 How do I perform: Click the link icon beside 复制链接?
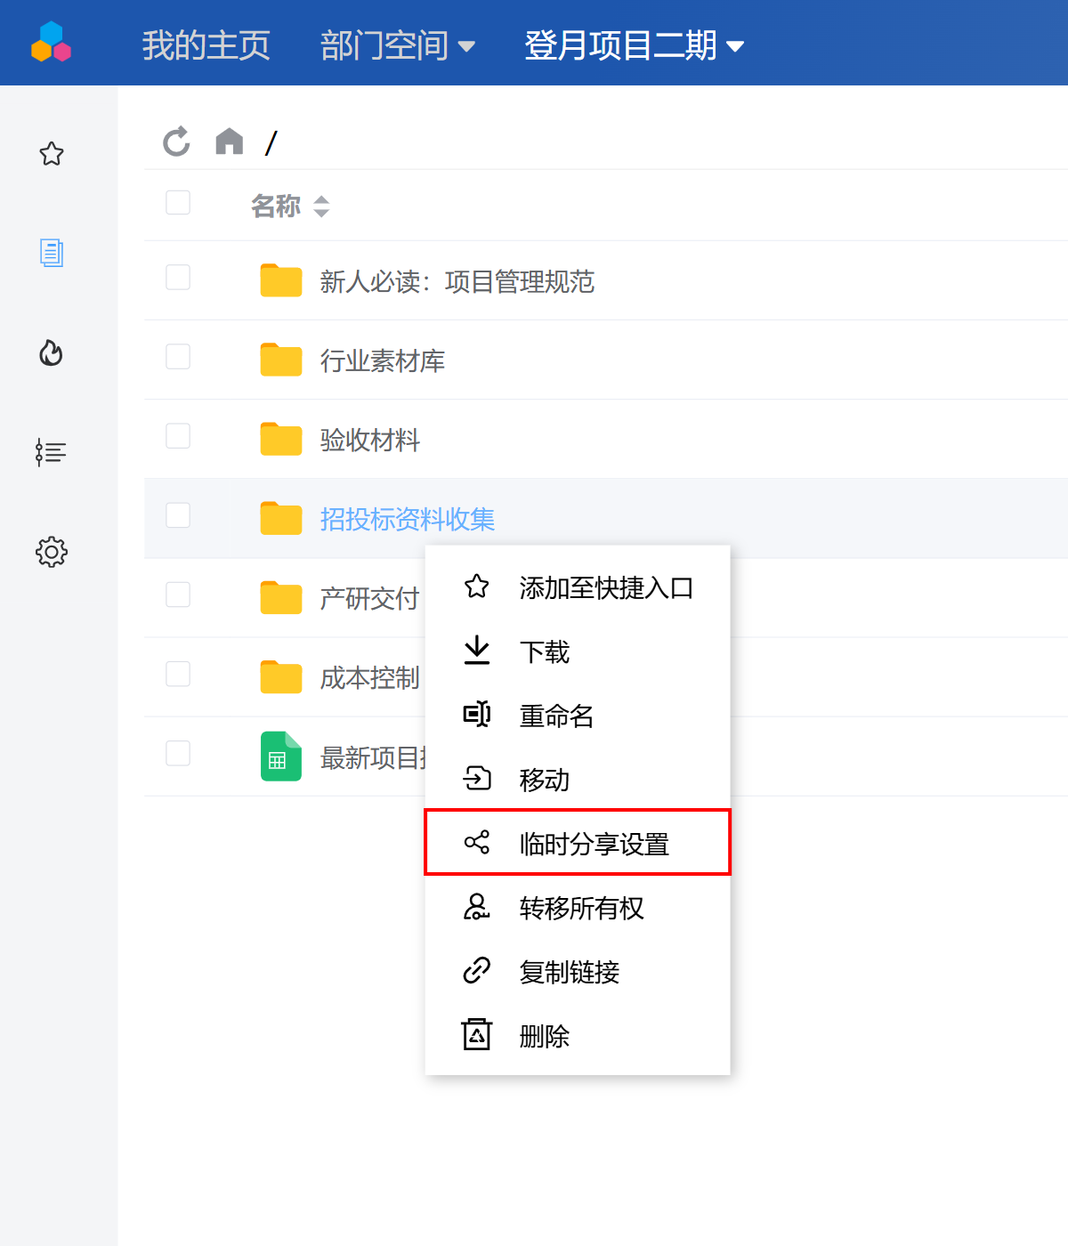click(x=477, y=970)
